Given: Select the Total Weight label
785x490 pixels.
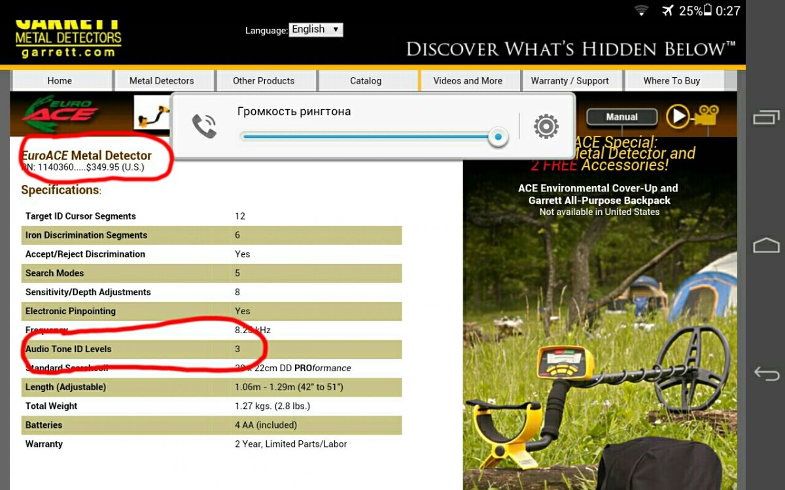Looking at the screenshot, I should pos(51,406).
